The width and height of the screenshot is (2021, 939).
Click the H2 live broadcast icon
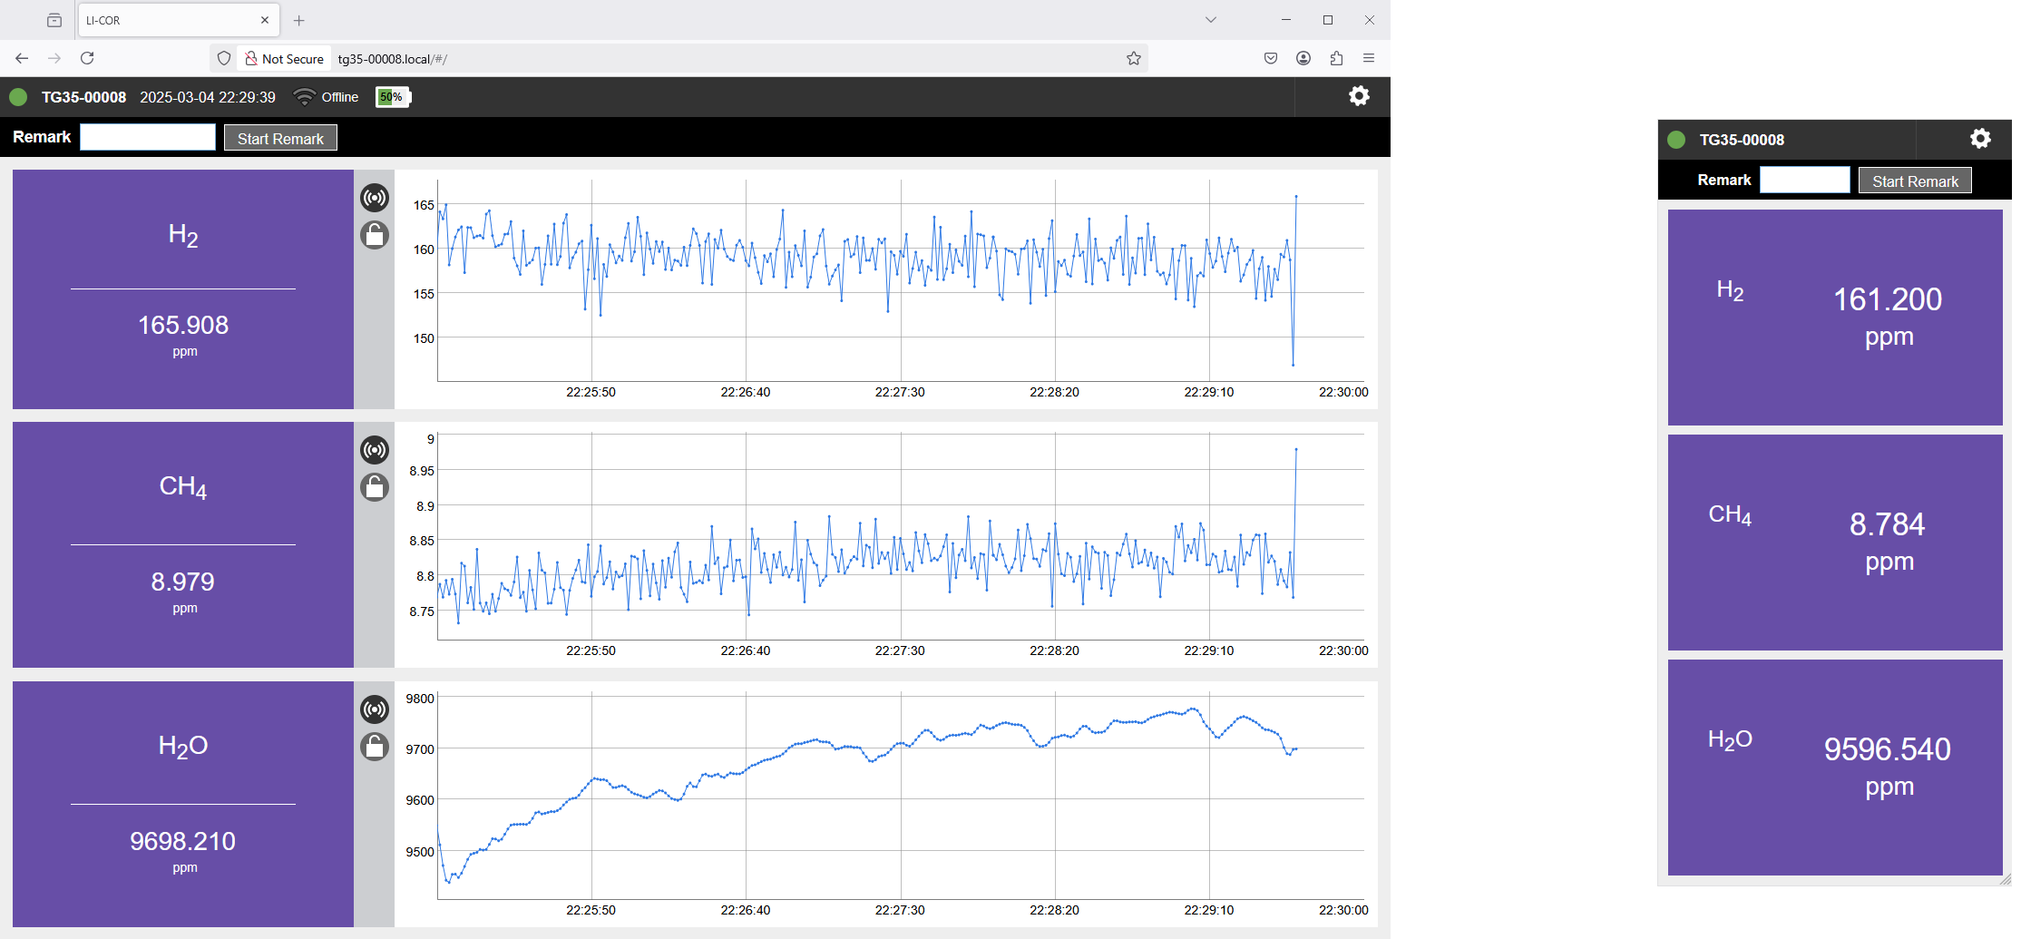point(375,197)
